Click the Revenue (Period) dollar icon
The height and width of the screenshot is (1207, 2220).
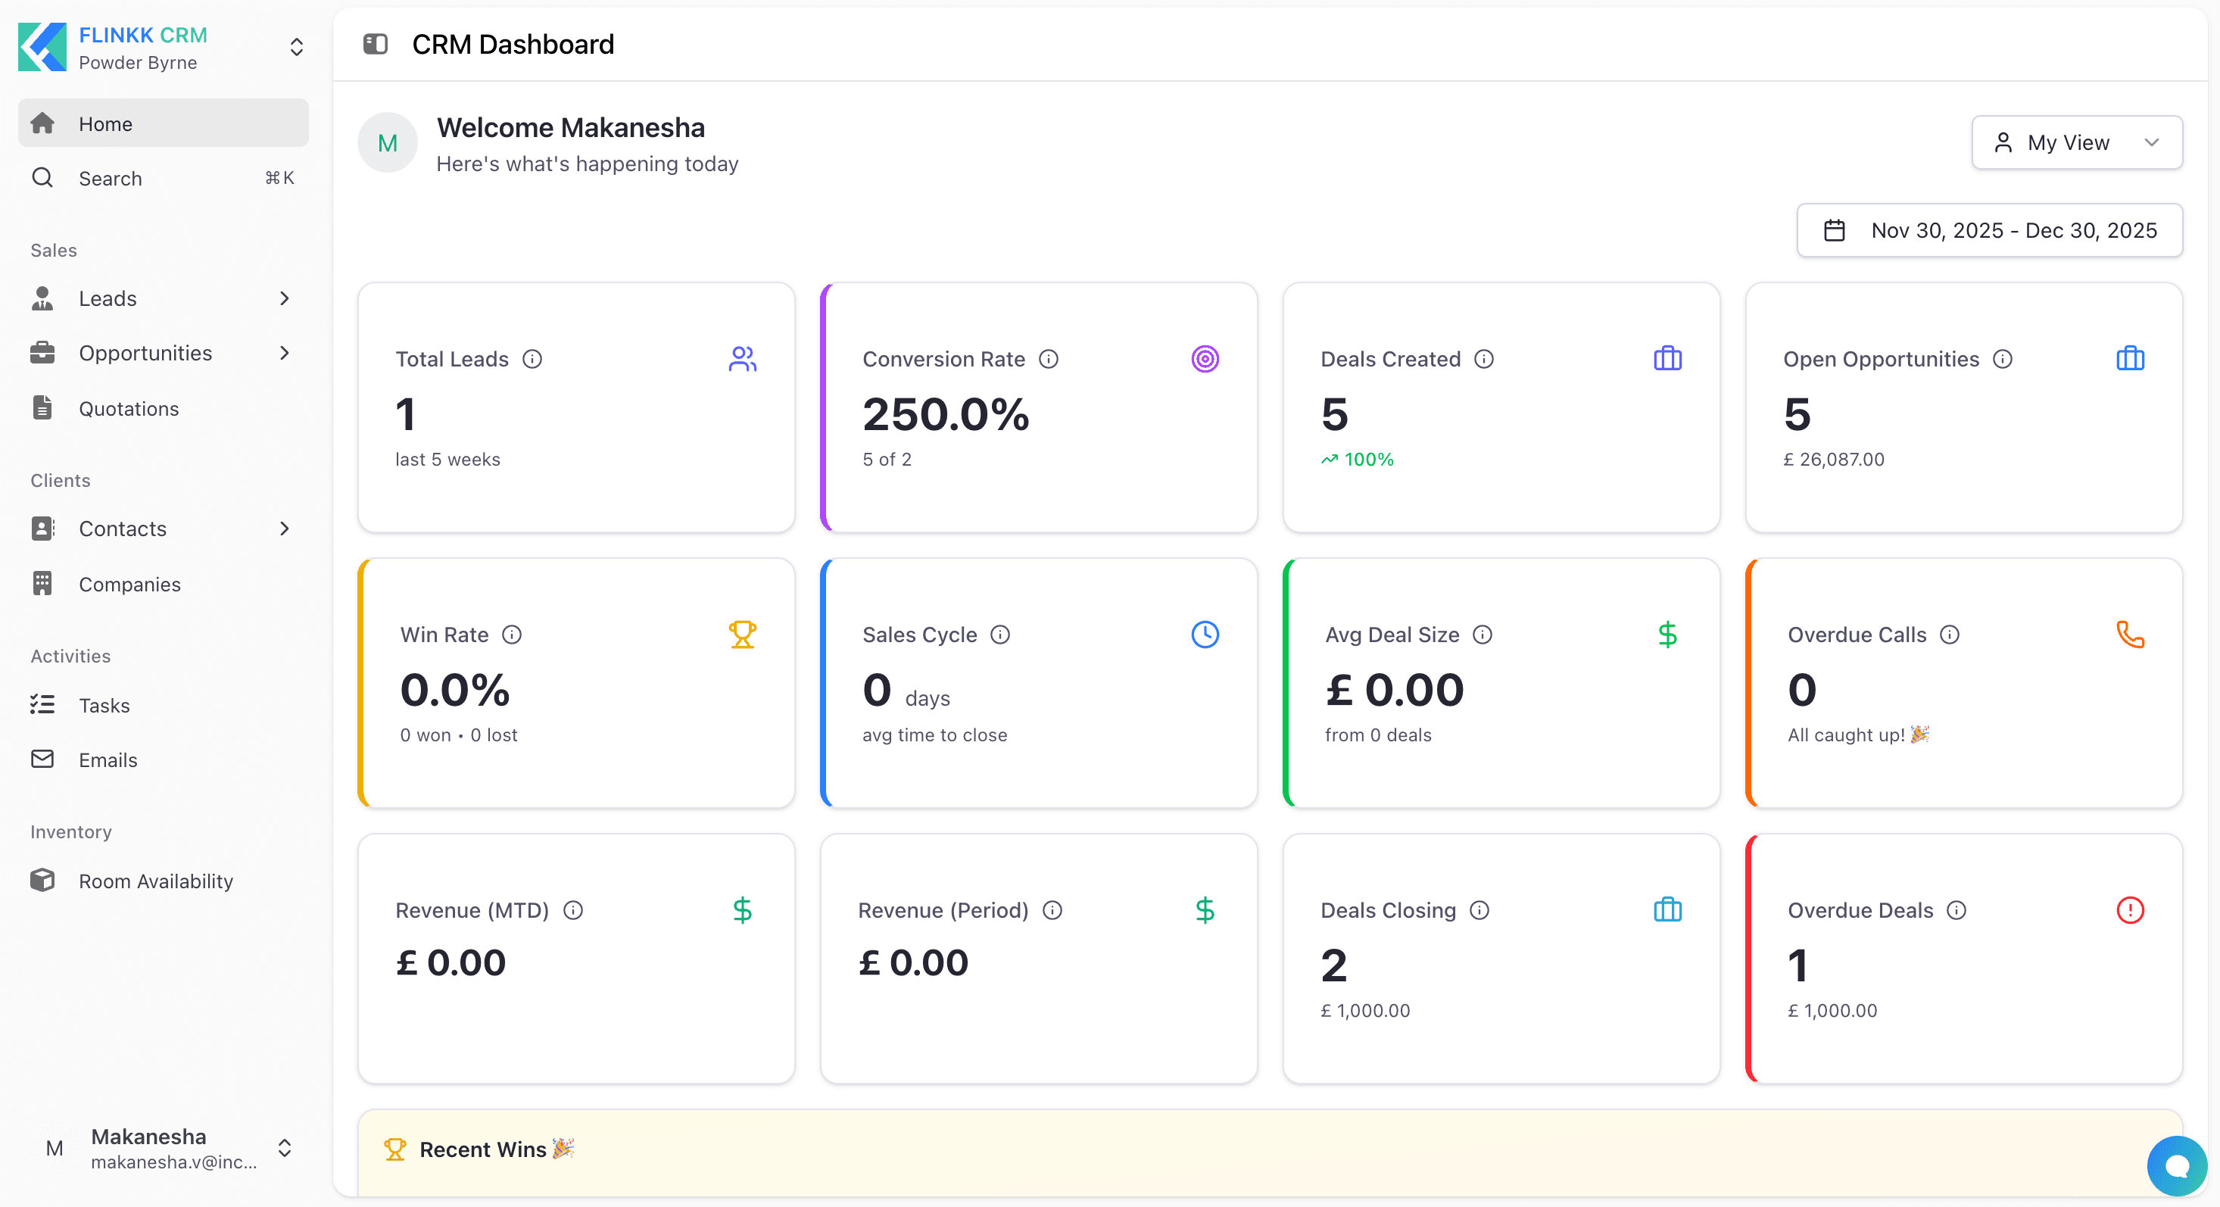(x=1205, y=910)
